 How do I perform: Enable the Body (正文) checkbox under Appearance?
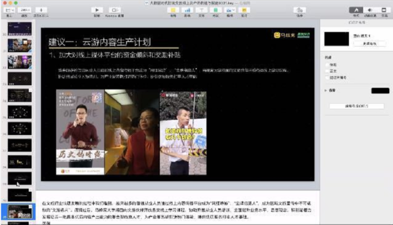[327, 71]
